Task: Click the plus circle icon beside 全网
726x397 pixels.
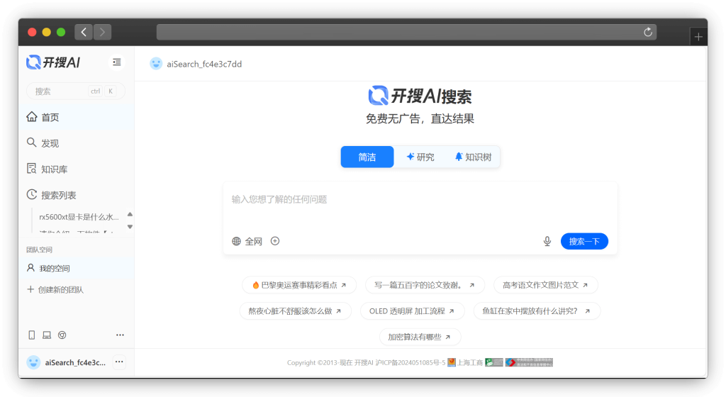Action: click(x=275, y=241)
